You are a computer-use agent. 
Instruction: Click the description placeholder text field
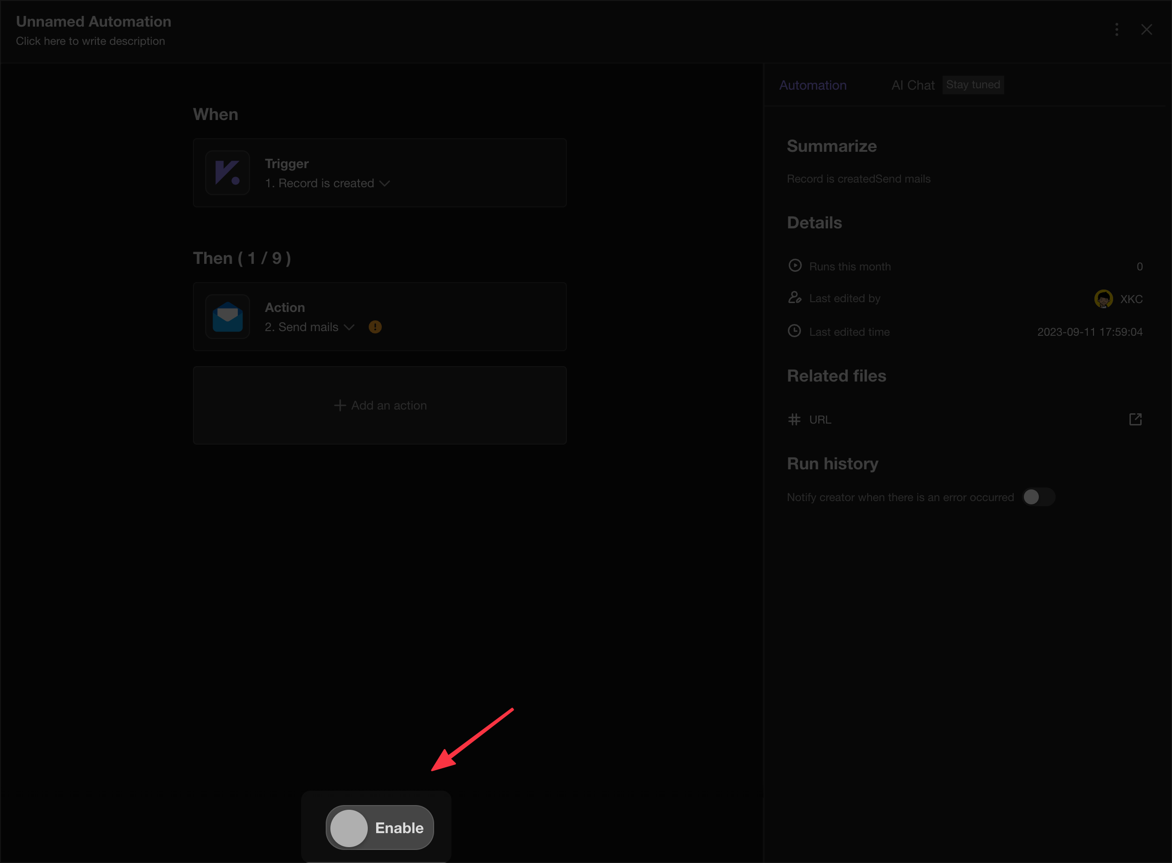click(x=90, y=41)
